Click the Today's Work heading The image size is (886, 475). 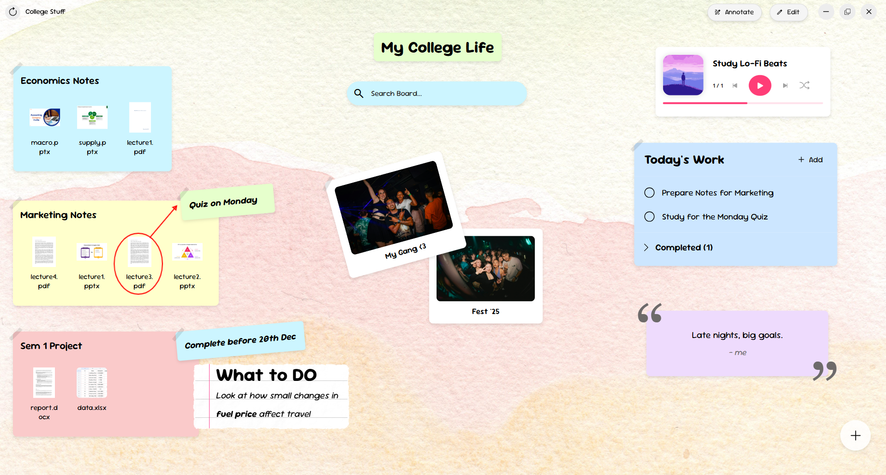point(684,160)
